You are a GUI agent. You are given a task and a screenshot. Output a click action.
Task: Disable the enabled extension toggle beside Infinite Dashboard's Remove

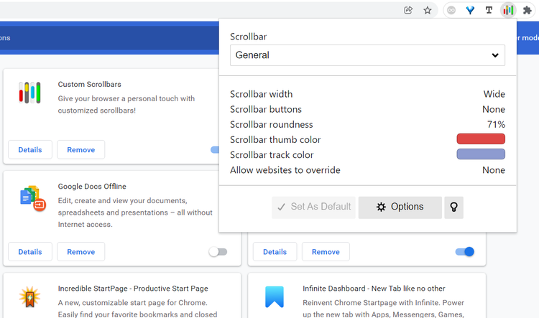coord(464,252)
